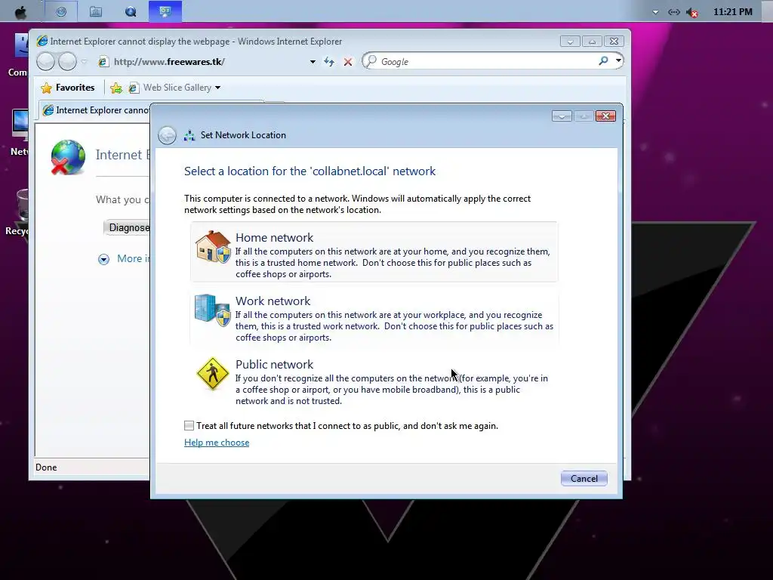Open the Favorites button
773x580 pixels.
point(67,88)
